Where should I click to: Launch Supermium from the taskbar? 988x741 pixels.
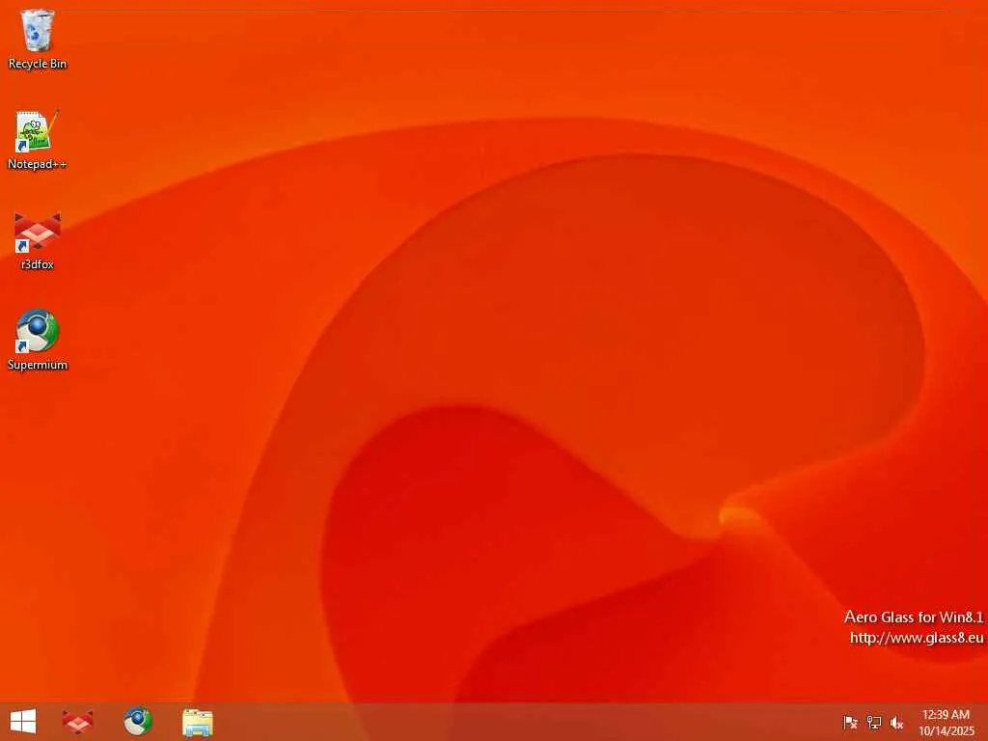click(137, 722)
